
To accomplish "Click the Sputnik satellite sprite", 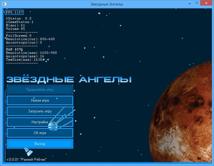I will click(x=53, y=125).
